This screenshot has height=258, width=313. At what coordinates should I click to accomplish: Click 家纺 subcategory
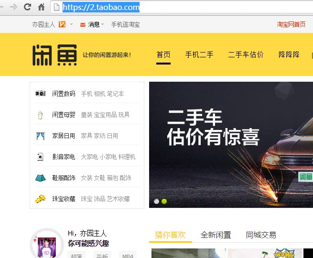pos(99,136)
